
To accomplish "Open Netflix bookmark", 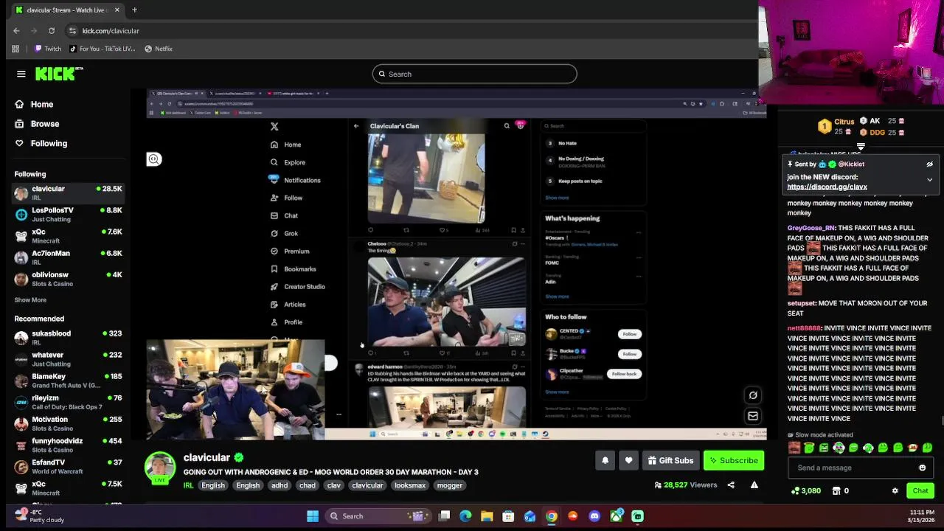I will point(159,49).
